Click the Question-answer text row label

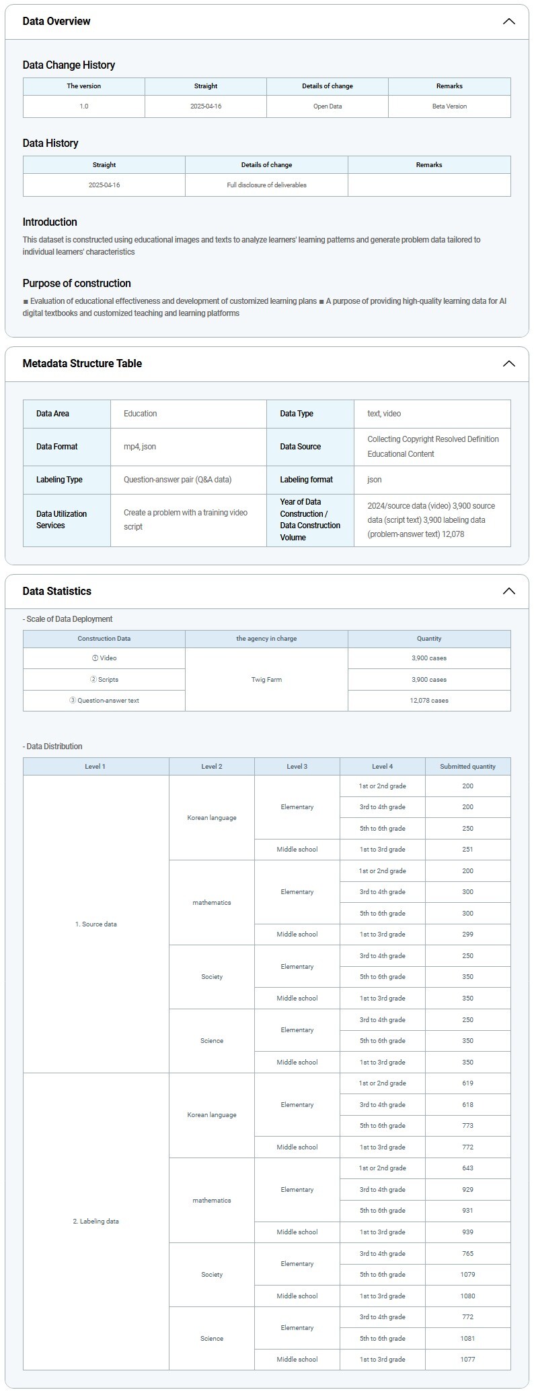click(104, 701)
